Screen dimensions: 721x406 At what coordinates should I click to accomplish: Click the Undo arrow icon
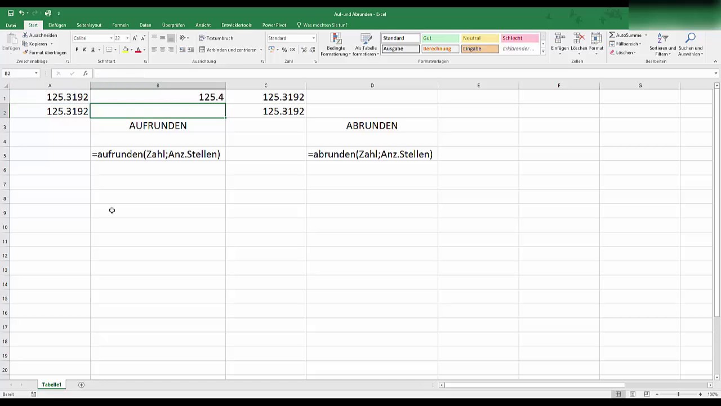(x=21, y=13)
